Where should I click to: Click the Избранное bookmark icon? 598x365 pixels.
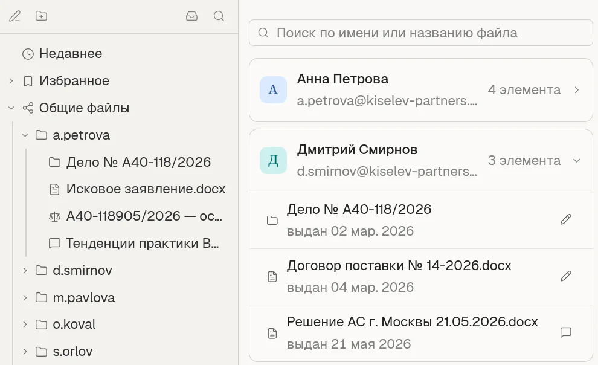click(x=28, y=81)
